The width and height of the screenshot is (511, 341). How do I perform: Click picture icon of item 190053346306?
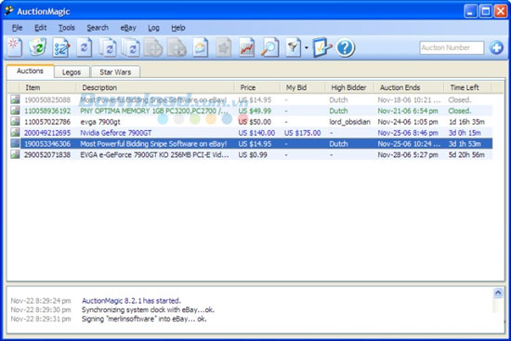15,143
